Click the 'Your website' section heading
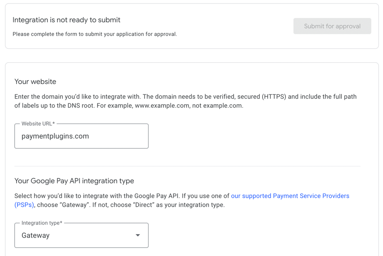The image size is (383, 256). pos(35,81)
